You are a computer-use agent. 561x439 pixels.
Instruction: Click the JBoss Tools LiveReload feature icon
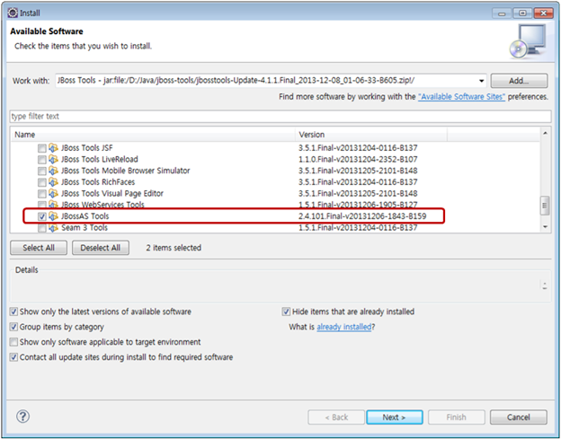(53, 158)
